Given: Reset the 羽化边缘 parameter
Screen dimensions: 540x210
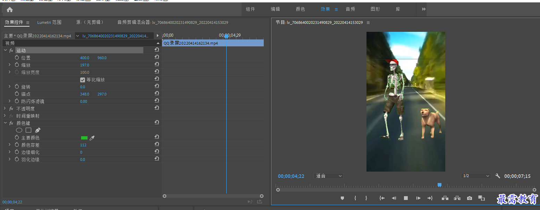Looking at the screenshot, I should point(157,159).
